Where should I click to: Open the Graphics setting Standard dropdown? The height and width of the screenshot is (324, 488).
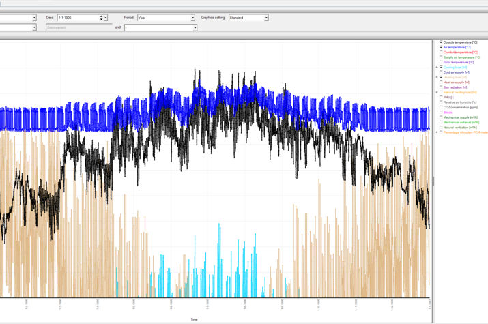point(265,18)
